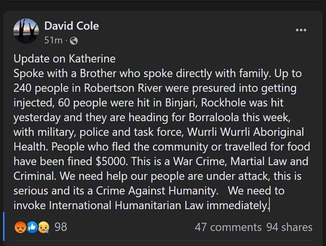Open David Cole's profile picture
Screen dimensions: 326x246
click(x=26, y=31)
